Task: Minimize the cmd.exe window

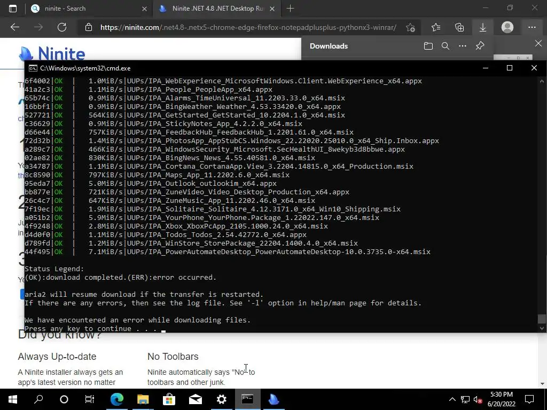Action: 485,68
